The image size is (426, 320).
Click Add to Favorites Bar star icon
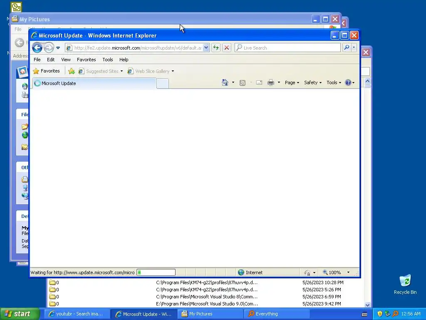pos(72,71)
